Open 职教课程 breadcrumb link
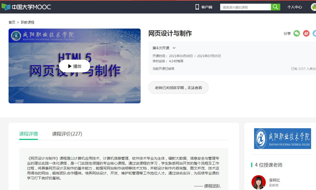316x190 pixels. pos(27,22)
